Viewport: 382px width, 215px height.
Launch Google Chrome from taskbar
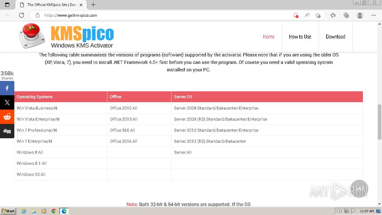(54, 211)
